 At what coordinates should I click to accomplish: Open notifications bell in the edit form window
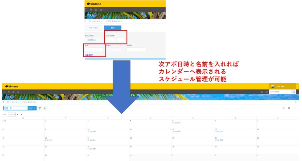96,10
